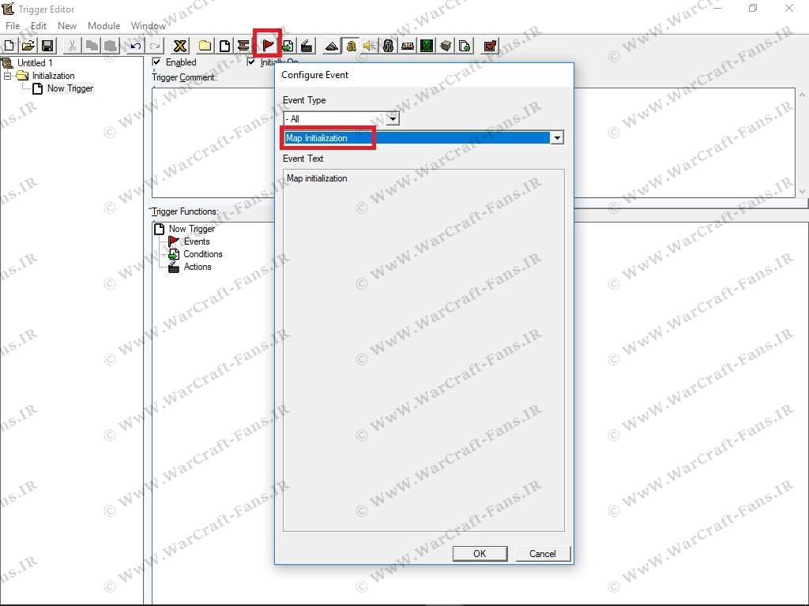The image size is (809, 606).
Task: Click the Cut scissors icon
Action: (x=72, y=46)
